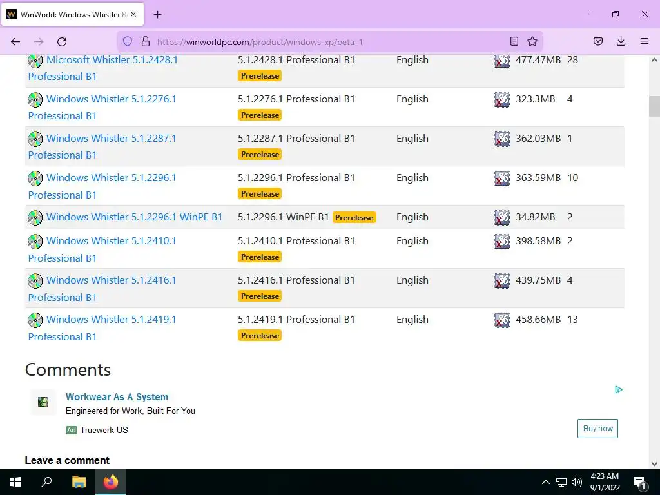
Task: Click the x86 icon in the 477.47MB row
Action: tap(501, 61)
